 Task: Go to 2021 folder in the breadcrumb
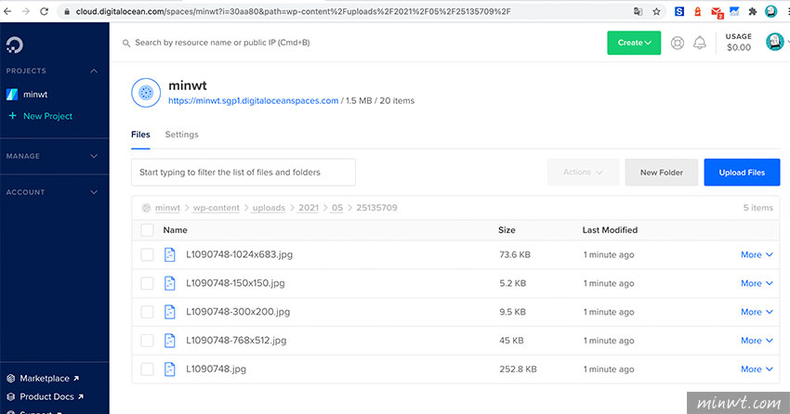pyautogui.click(x=309, y=208)
